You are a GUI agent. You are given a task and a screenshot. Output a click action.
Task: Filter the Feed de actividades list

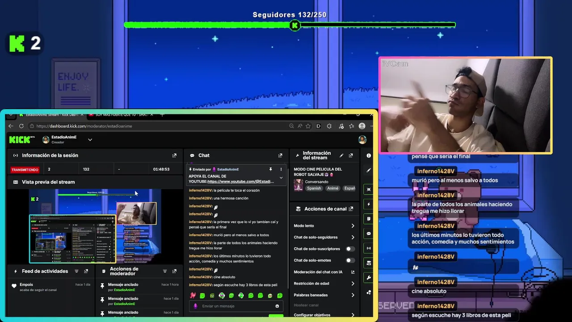click(76, 271)
